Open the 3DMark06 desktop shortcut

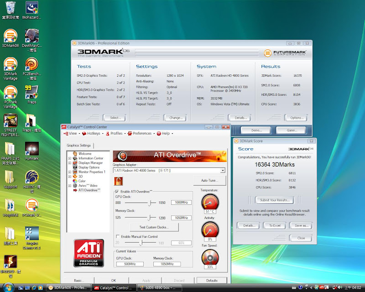(x=10, y=38)
